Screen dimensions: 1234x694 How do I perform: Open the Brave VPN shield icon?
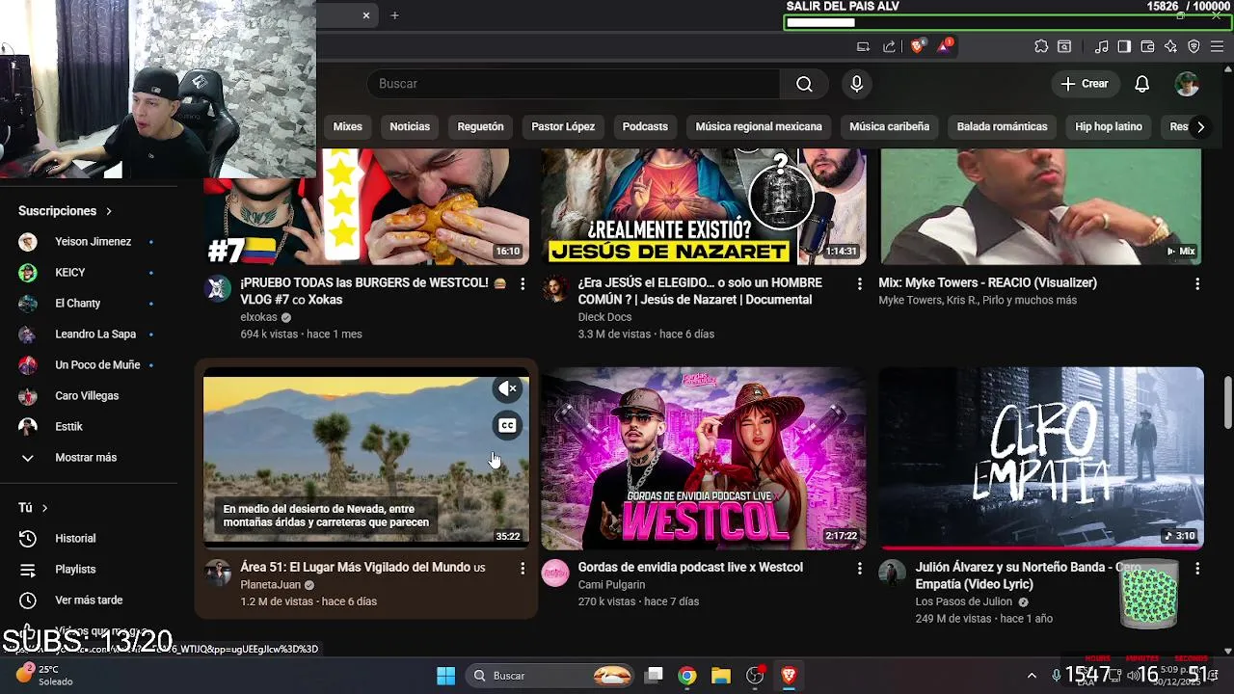tap(1194, 46)
